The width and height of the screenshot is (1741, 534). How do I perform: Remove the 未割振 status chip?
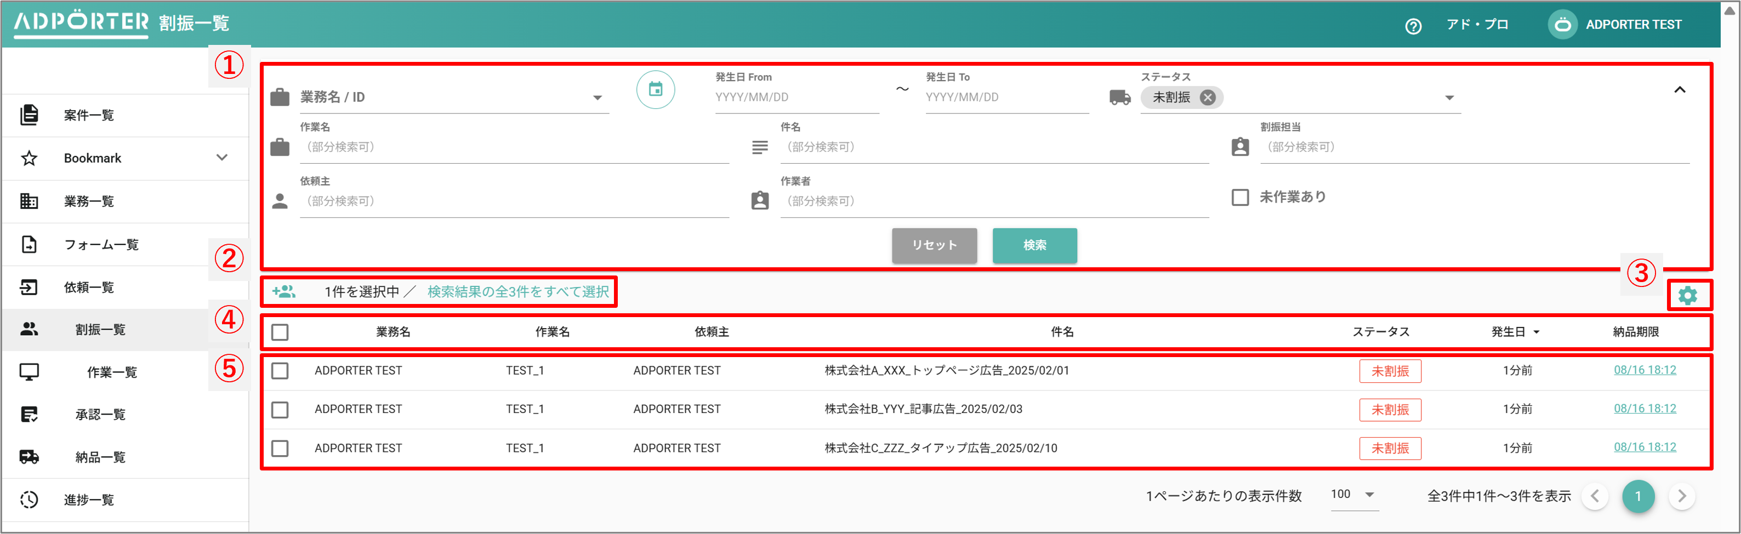1208,97
